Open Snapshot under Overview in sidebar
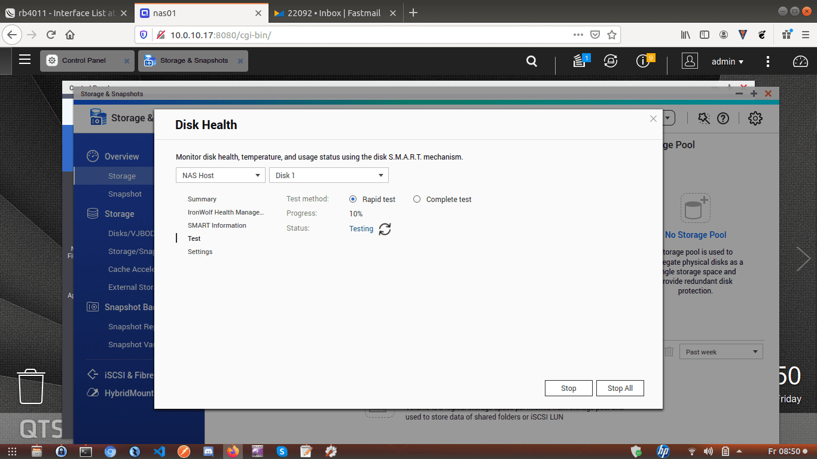The image size is (817, 459). click(124, 194)
